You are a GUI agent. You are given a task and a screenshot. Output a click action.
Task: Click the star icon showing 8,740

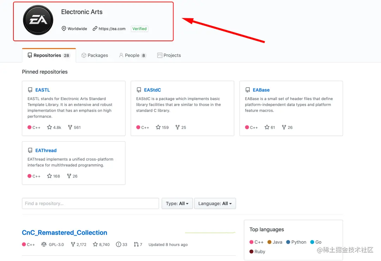point(95,244)
